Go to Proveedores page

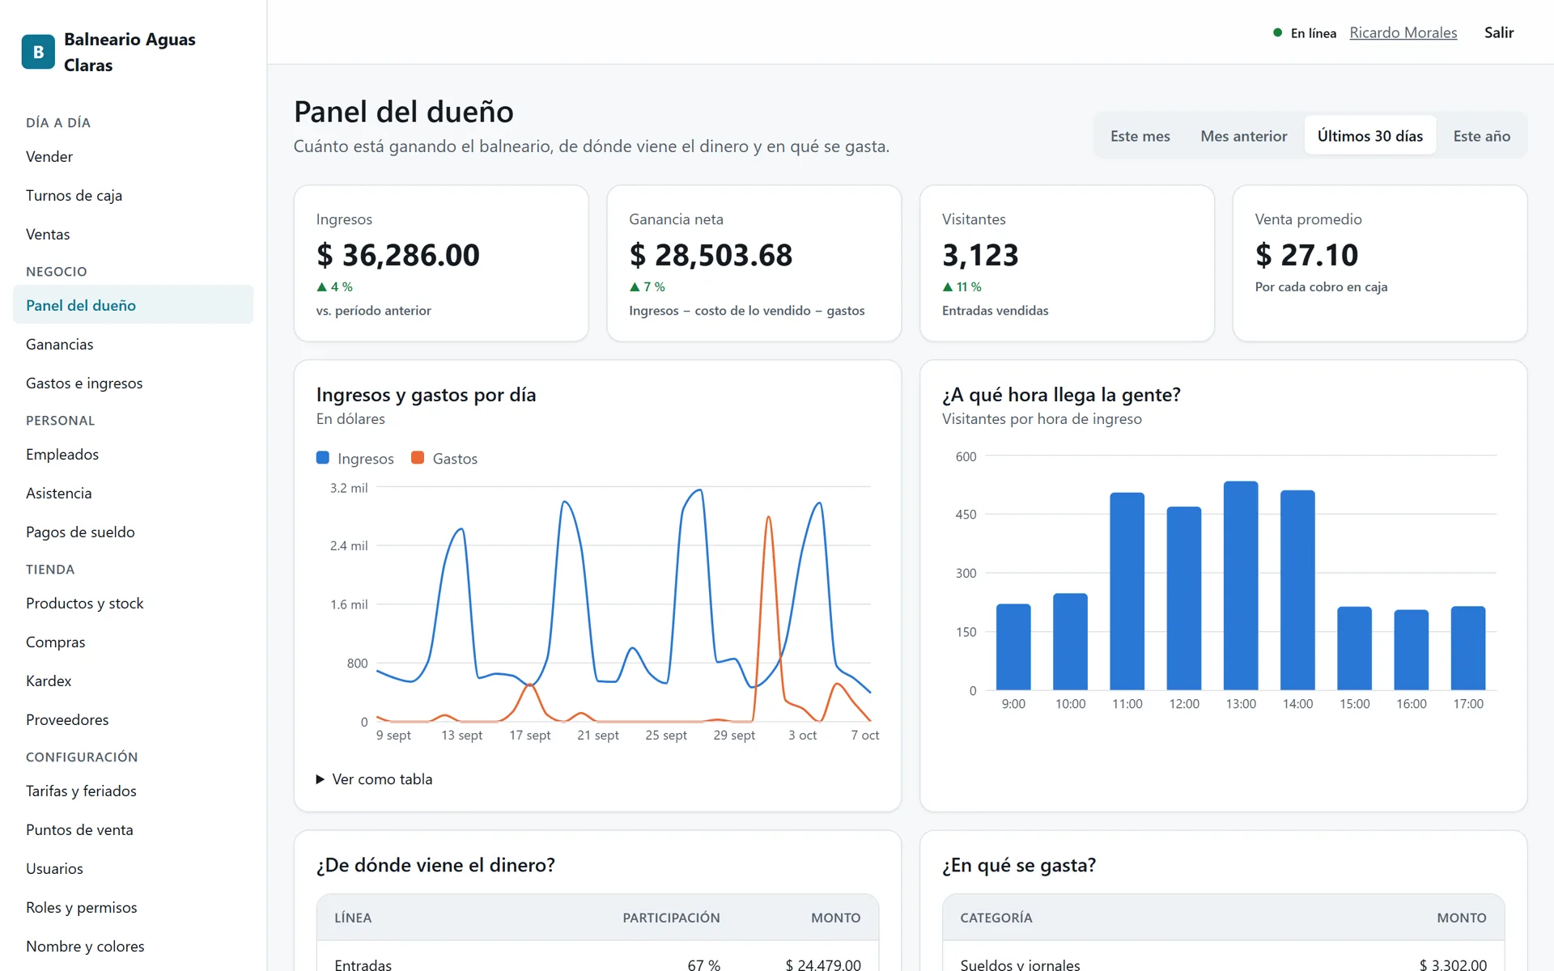click(x=133, y=719)
